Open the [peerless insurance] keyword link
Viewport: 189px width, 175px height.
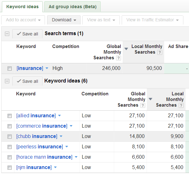point(40,147)
